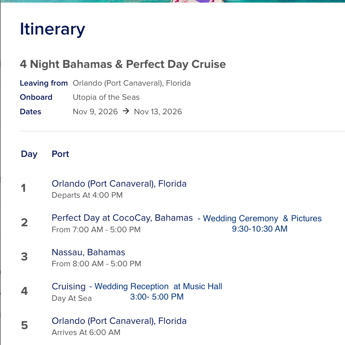Click the Arrives At 6:00 AM text

[86, 332]
